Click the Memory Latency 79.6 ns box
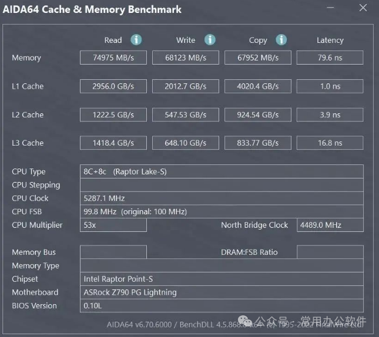 tap(330, 58)
